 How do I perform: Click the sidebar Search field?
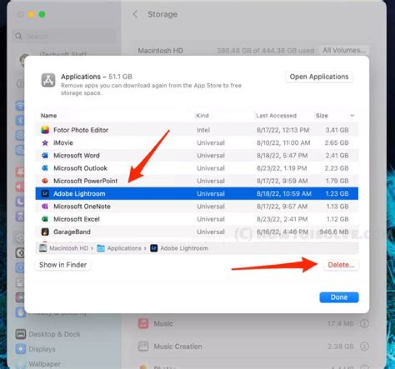[x=64, y=36]
